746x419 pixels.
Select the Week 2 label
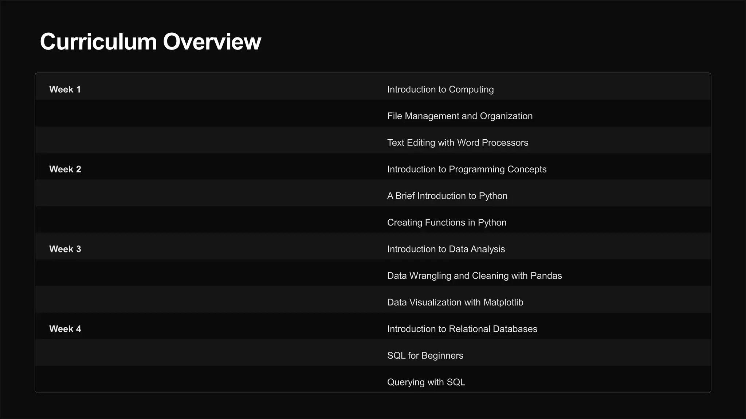(x=65, y=169)
